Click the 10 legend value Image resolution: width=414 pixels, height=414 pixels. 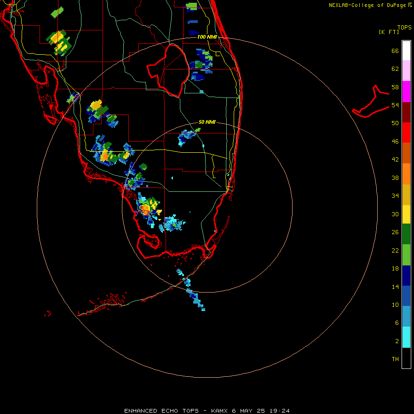[395, 305]
